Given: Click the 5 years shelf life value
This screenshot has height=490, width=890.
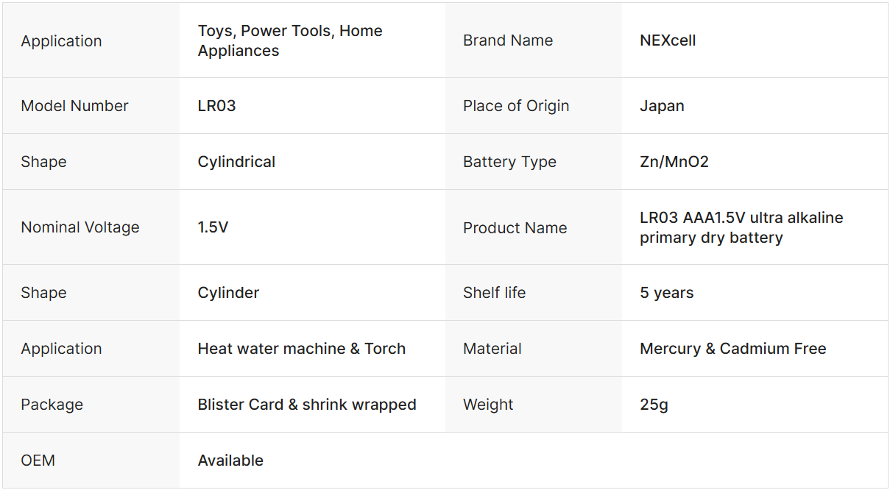Looking at the screenshot, I should tap(666, 293).
